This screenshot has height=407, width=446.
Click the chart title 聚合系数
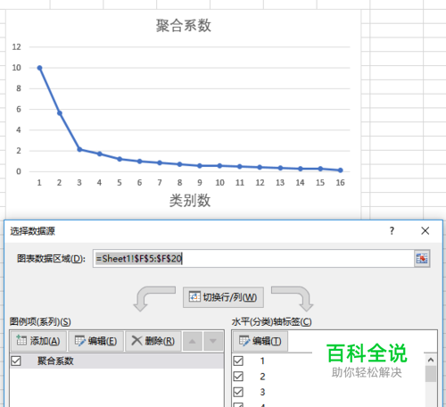point(184,25)
